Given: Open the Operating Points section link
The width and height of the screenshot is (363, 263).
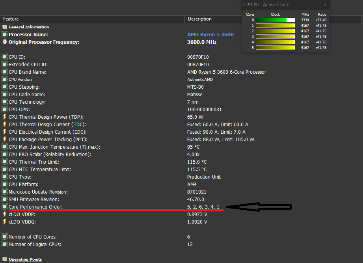Looking at the screenshot, I should [x=25, y=259].
